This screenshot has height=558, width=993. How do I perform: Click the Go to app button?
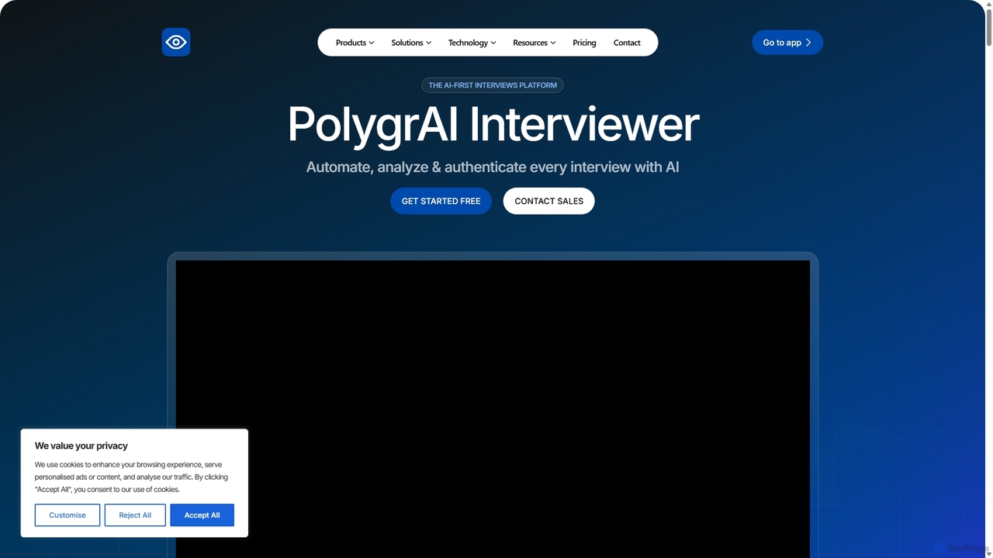click(x=787, y=43)
